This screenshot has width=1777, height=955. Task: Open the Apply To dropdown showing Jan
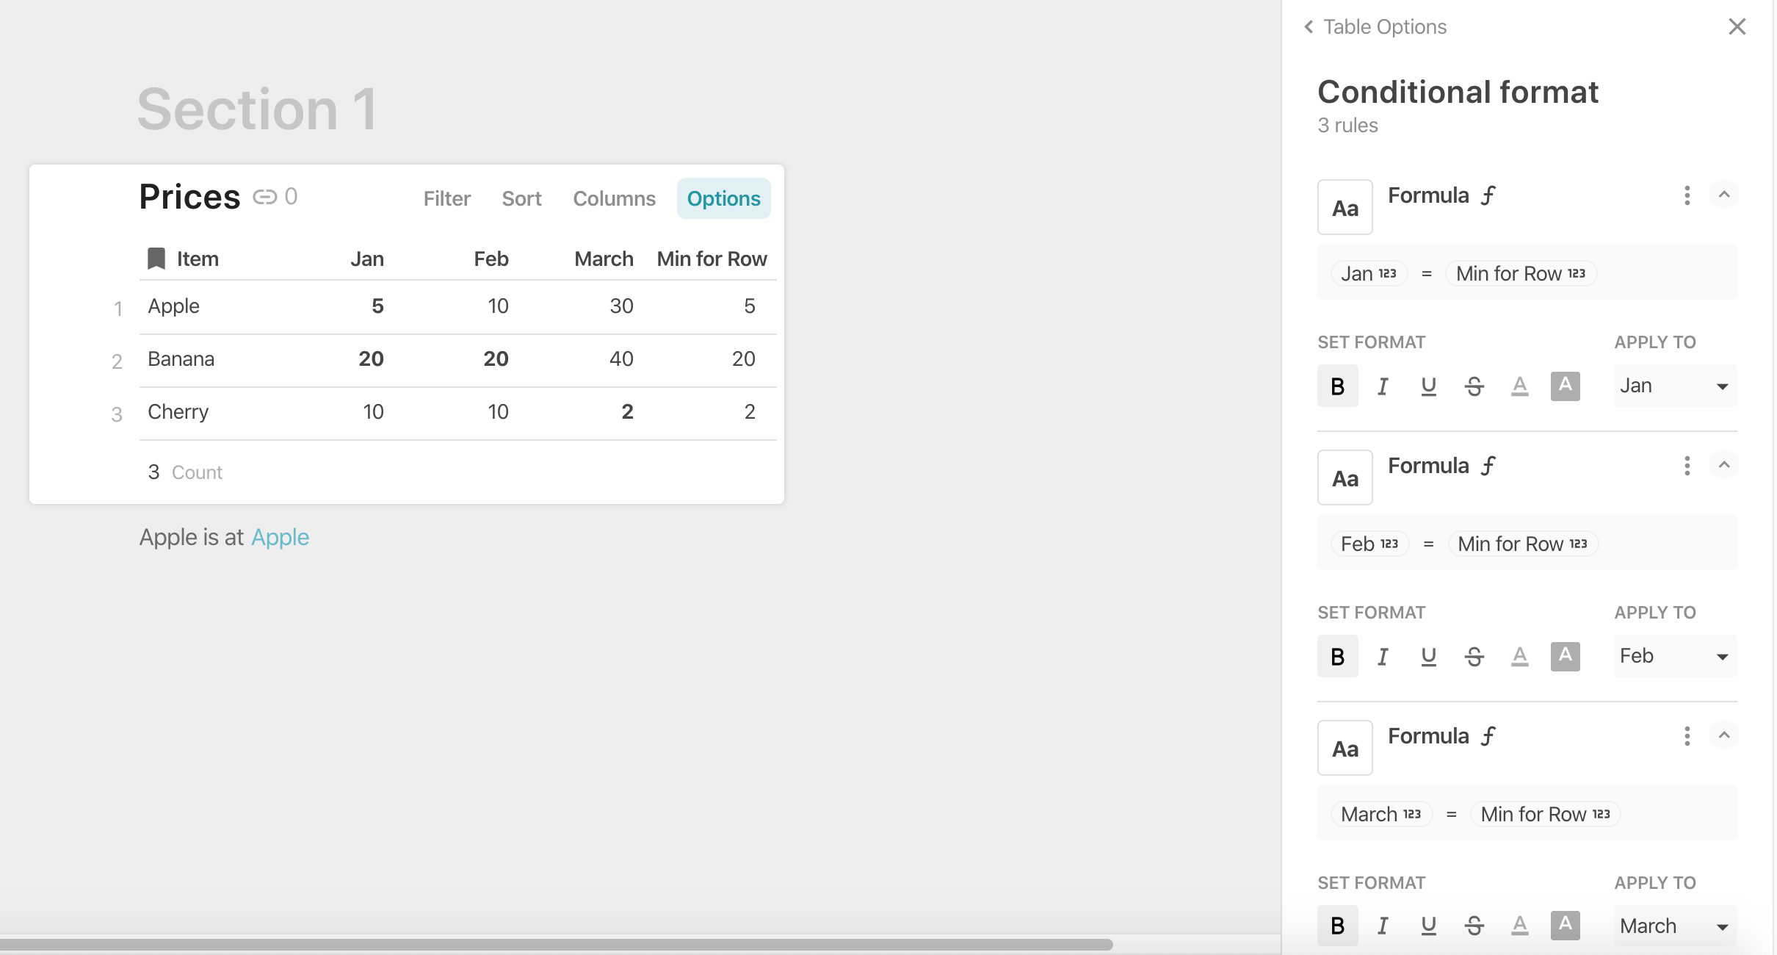point(1674,386)
